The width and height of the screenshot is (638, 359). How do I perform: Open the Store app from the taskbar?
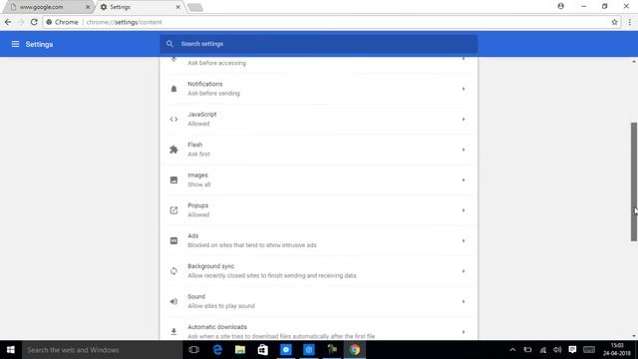[x=263, y=350]
